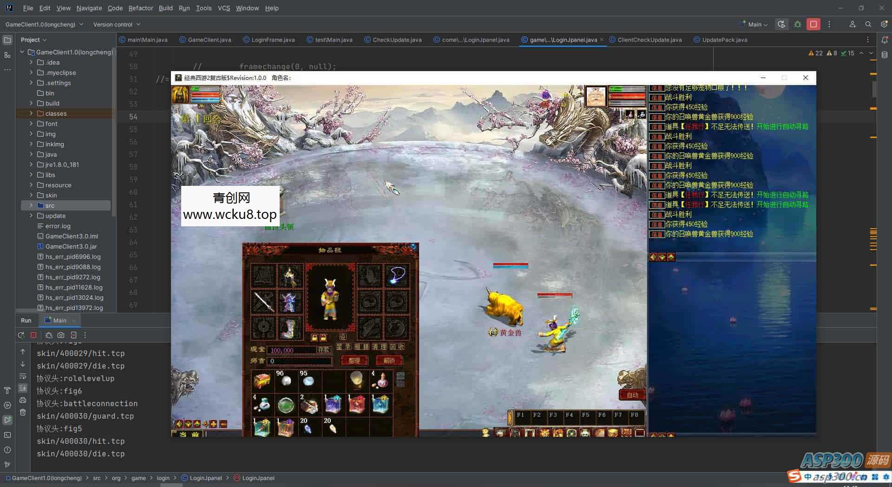Click the thread dump camera icon

(61, 335)
